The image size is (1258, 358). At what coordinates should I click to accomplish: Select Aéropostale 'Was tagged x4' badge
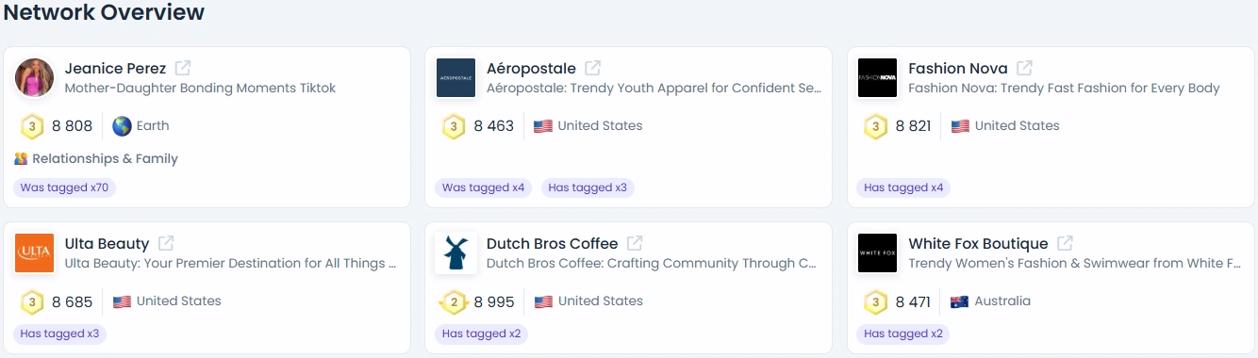pyautogui.click(x=483, y=187)
